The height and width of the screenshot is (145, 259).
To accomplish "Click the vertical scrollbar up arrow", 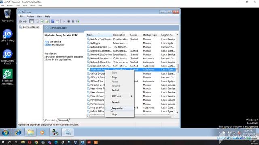I will coord(177,35).
